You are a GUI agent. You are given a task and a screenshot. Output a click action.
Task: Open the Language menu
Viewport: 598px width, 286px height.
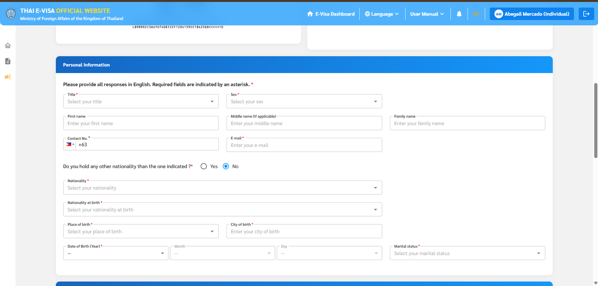(x=382, y=14)
